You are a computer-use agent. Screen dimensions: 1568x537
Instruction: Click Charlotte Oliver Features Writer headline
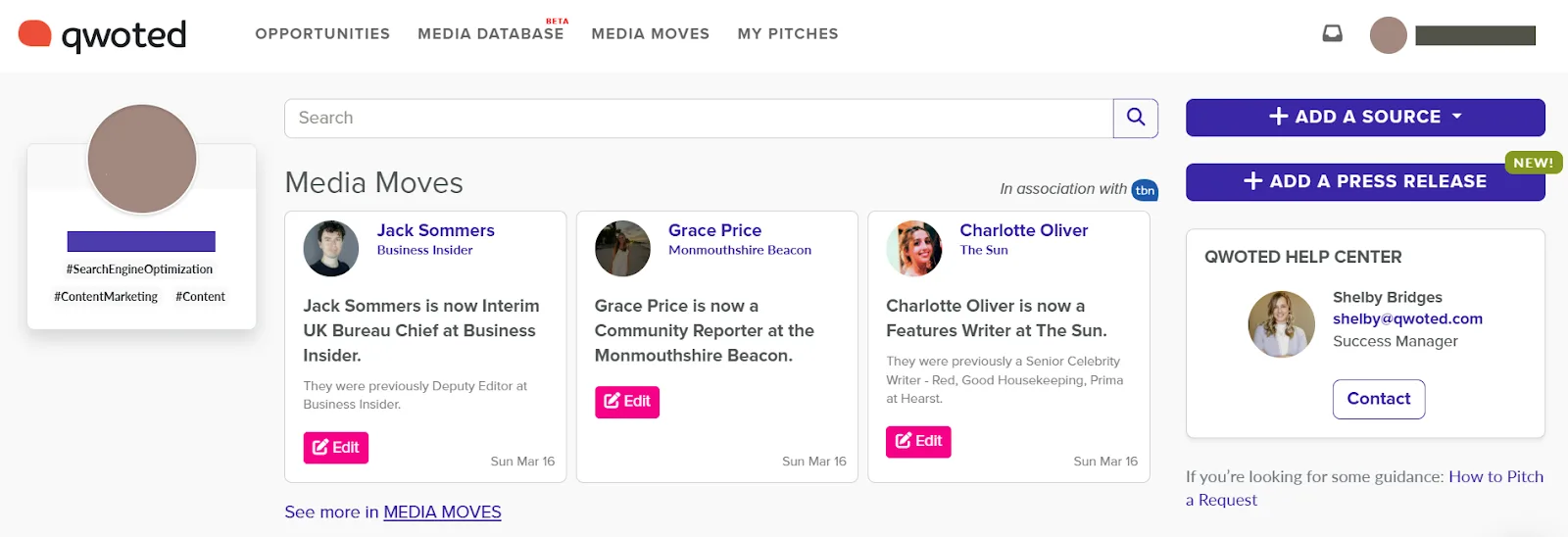[x=997, y=318]
